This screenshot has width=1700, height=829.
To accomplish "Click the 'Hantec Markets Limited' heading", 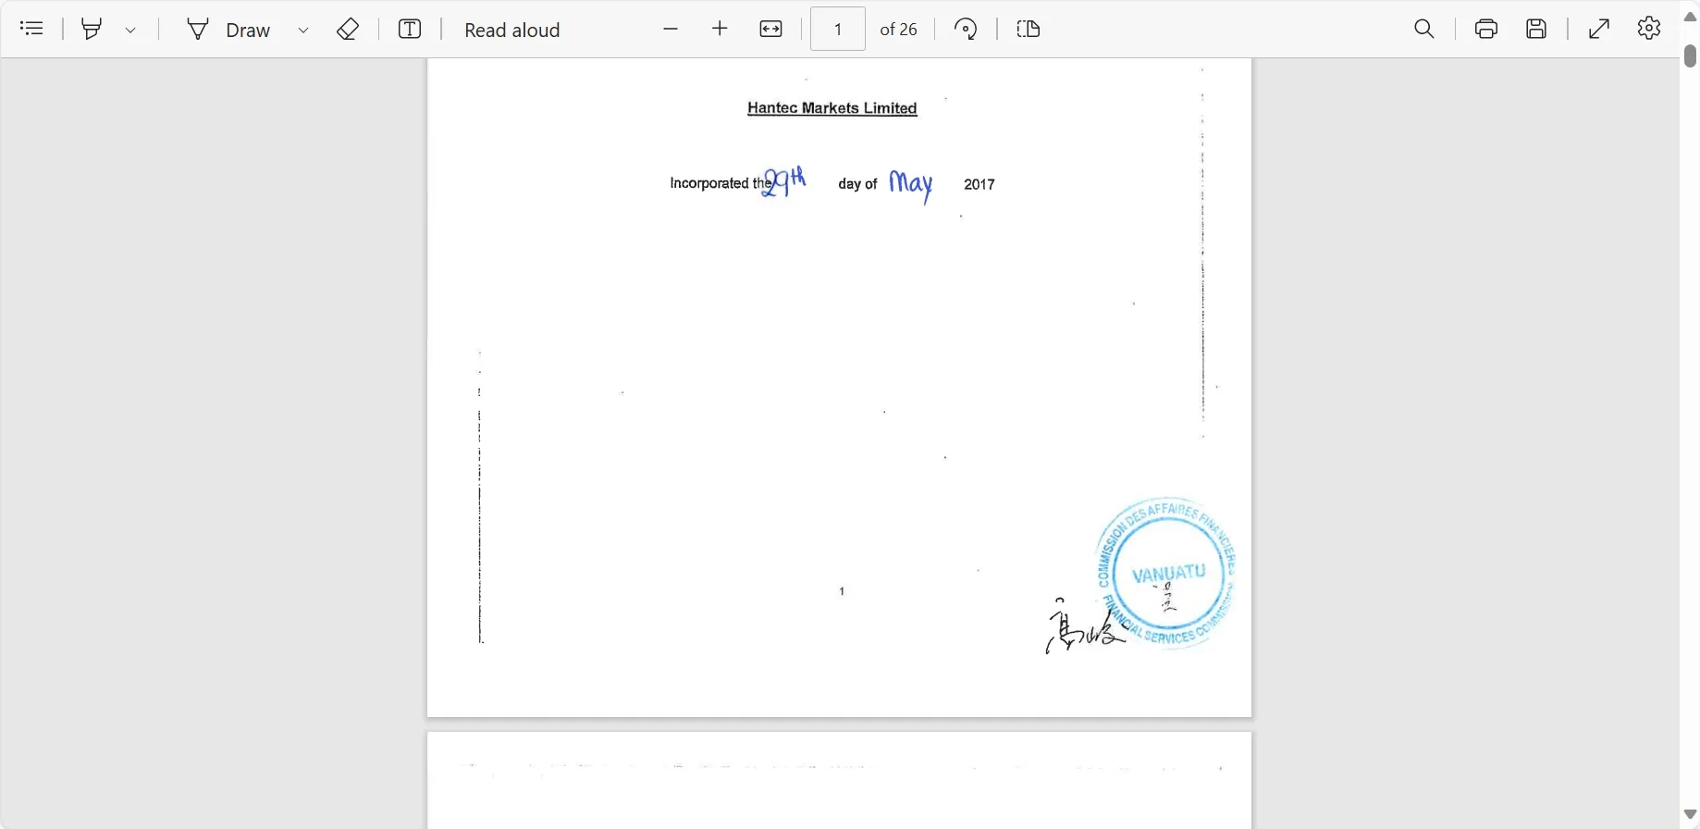I will click(832, 108).
